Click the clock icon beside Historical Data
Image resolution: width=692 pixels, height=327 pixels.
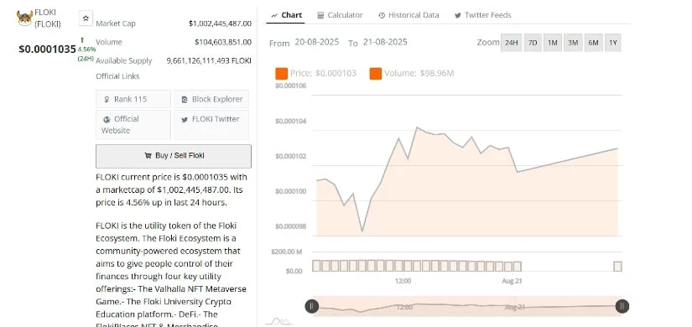382,15
